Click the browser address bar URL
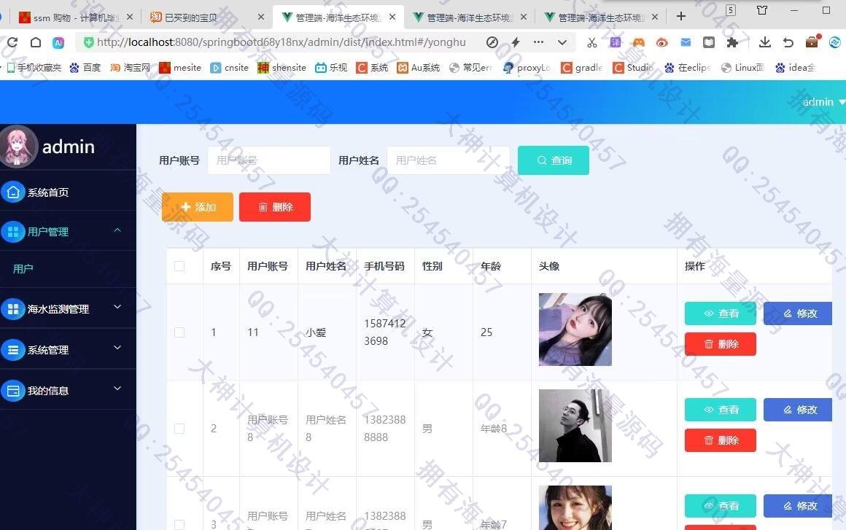 pos(281,42)
